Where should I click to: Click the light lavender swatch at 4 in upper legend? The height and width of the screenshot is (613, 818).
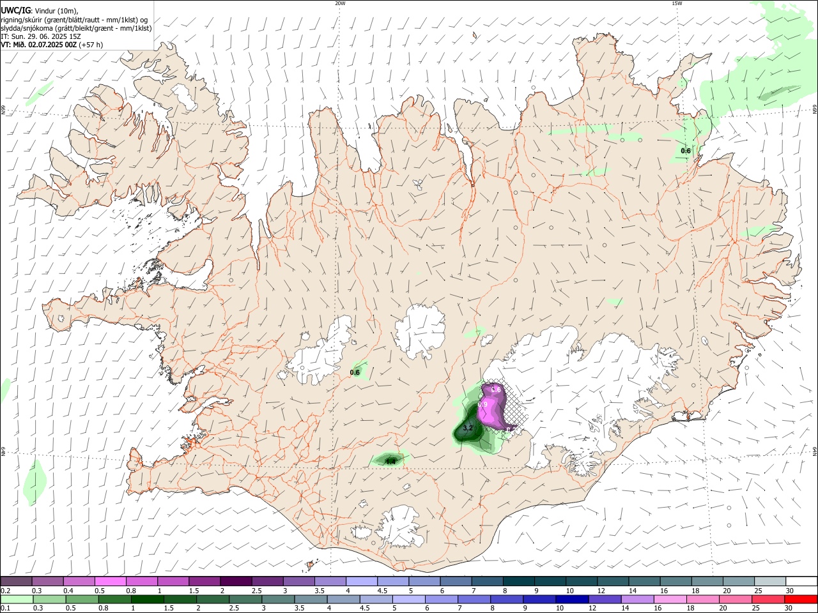(x=361, y=582)
